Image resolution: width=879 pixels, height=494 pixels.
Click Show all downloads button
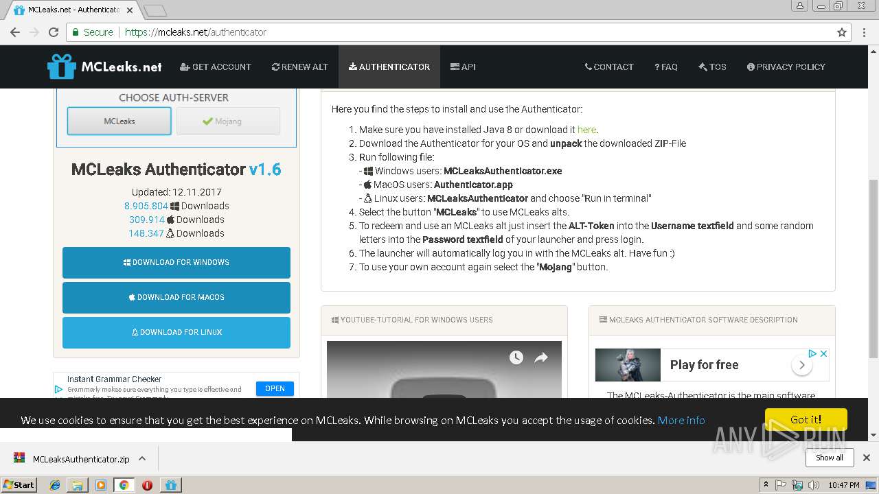click(x=829, y=458)
